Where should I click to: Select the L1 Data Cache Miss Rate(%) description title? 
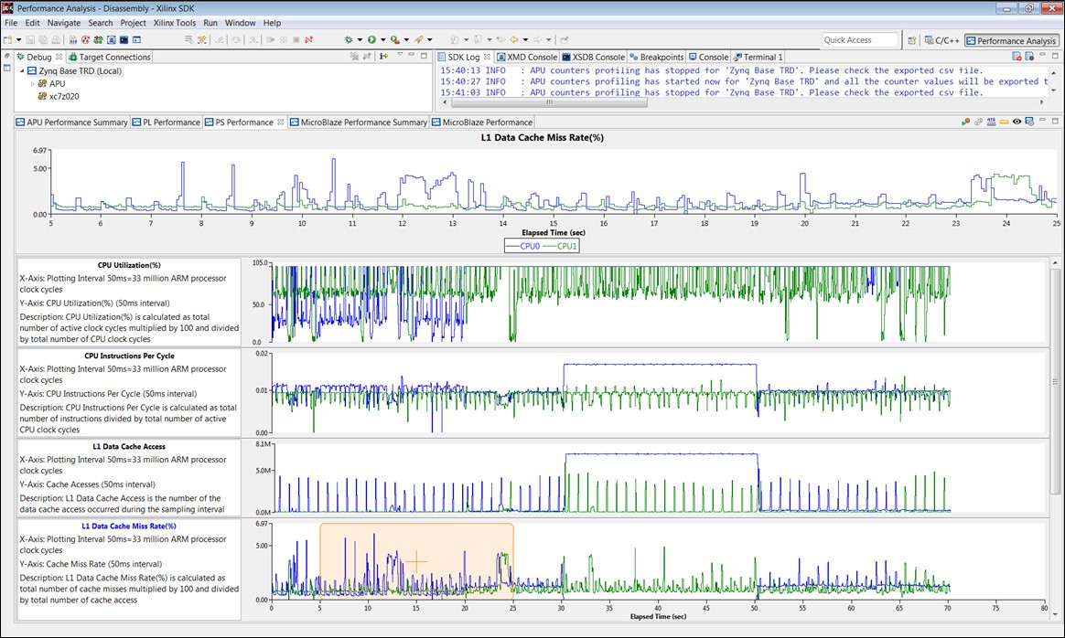click(x=129, y=526)
